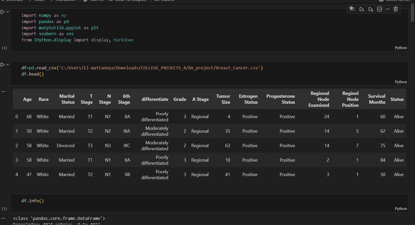Click the Python language label of the df.info() cell
415x225 pixels.
click(x=400, y=209)
